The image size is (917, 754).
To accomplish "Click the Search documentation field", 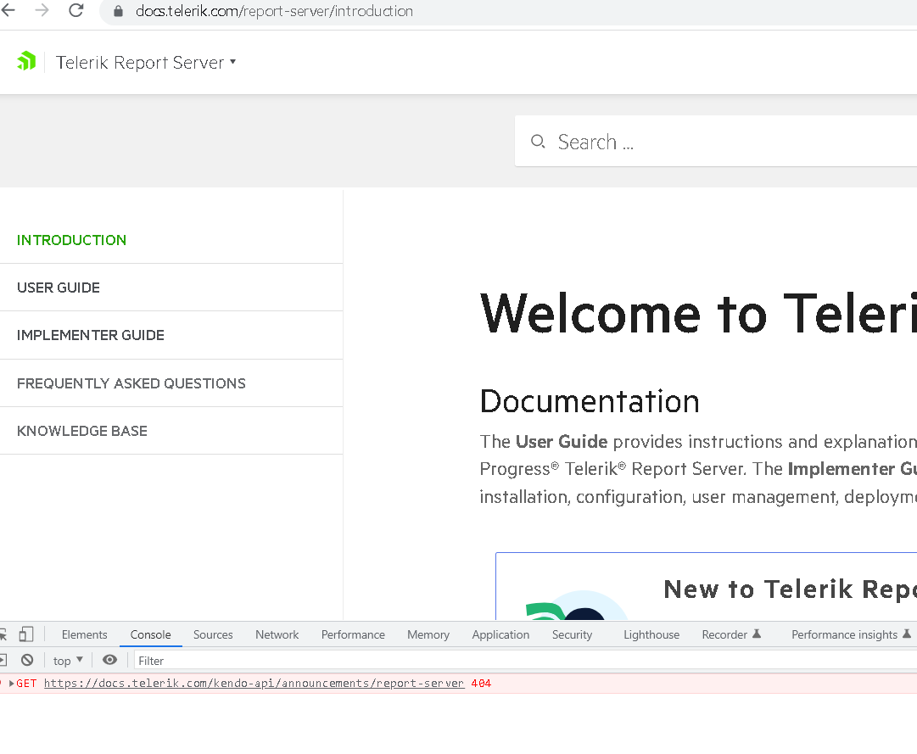I will 716,142.
